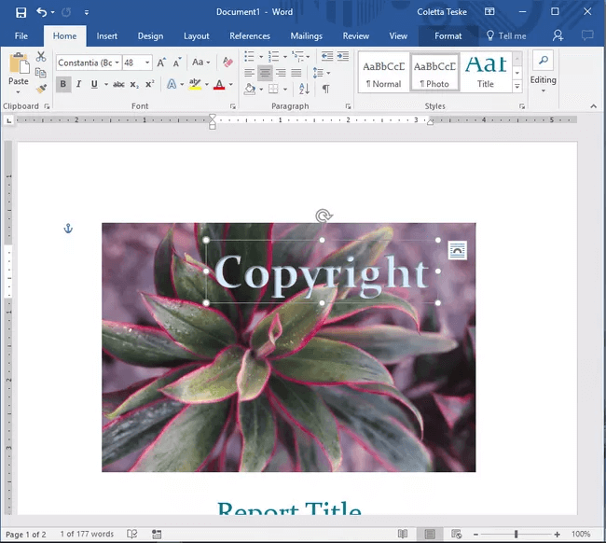This screenshot has height=543, width=606.
Task: Sort paragraph text A to Z
Action: click(304, 89)
